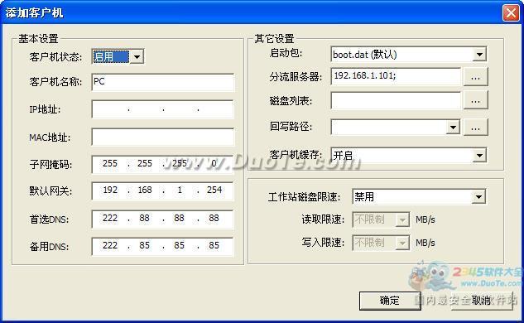This screenshot has height=323, width=524.
Task: Browse 磁盘列表 with ellipsis button
Action: coord(475,100)
